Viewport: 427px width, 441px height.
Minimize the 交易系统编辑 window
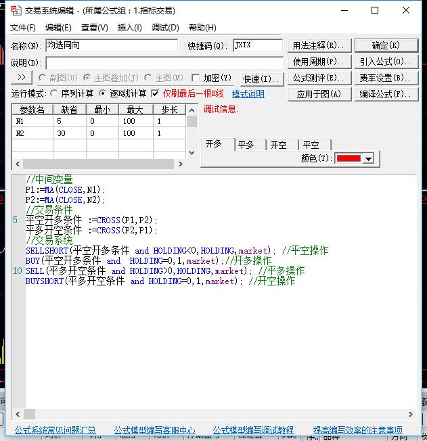[x=344, y=10]
